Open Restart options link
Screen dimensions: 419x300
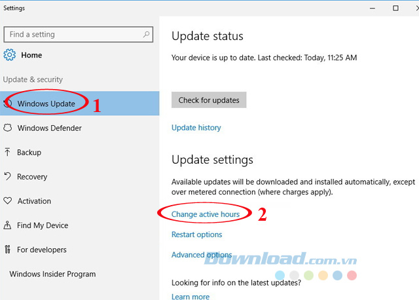point(196,234)
